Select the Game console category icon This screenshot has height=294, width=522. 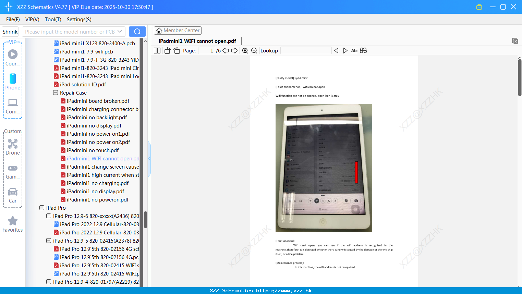(x=13, y=171)
